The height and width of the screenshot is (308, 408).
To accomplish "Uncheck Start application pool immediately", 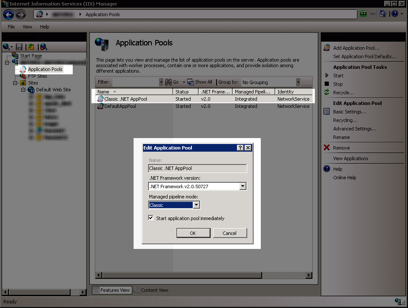I will point(151,218).
